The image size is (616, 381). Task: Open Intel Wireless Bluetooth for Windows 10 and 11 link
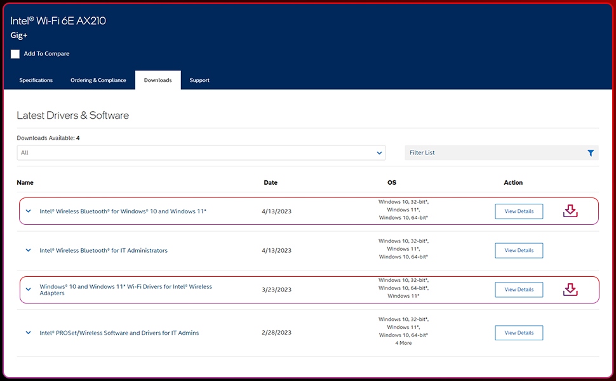click(123, 211)
